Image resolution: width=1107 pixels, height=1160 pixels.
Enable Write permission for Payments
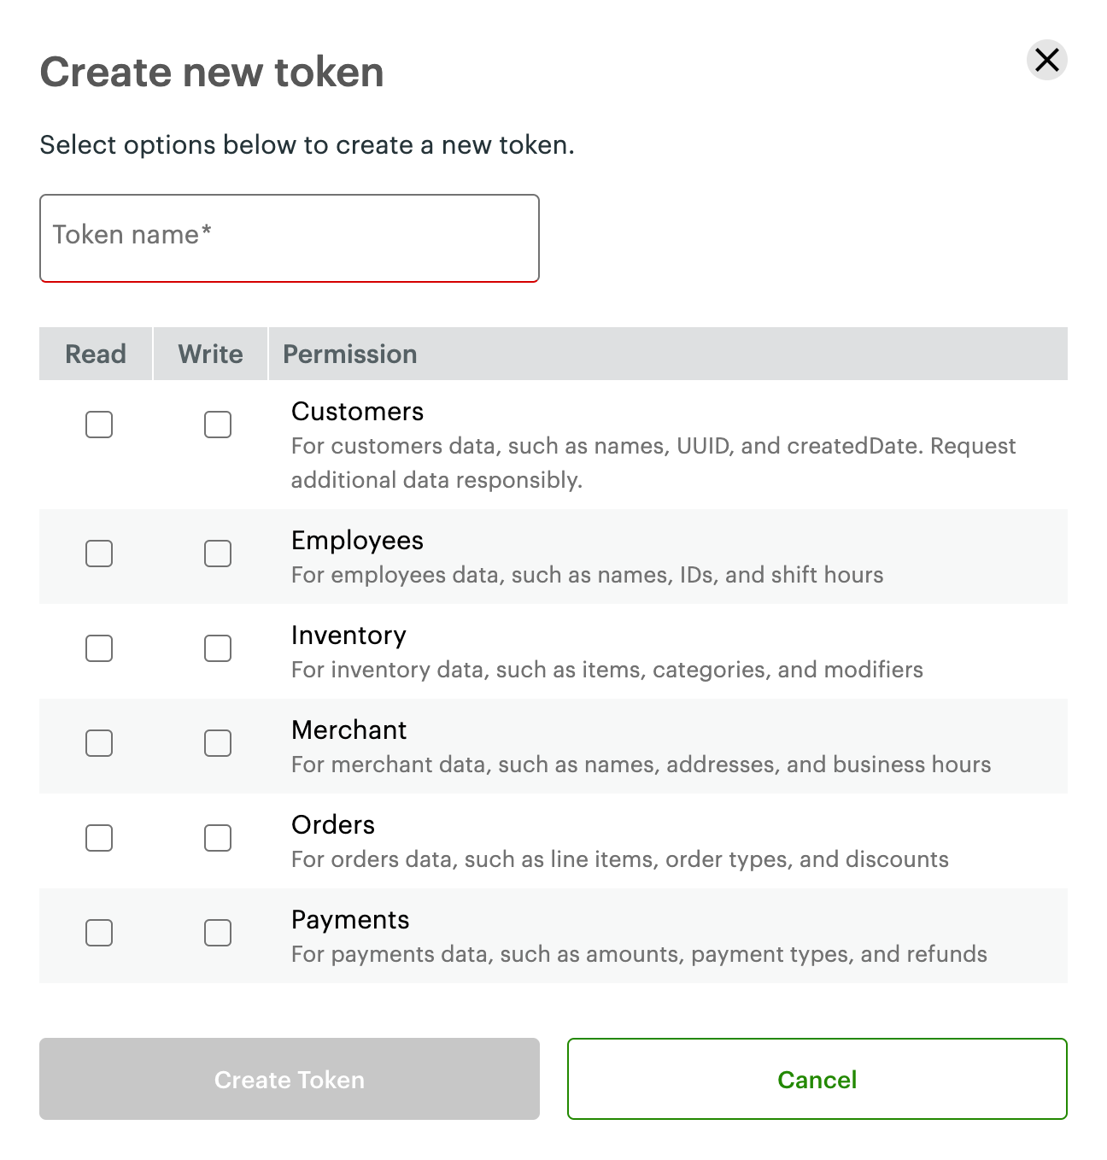(218, 933)
